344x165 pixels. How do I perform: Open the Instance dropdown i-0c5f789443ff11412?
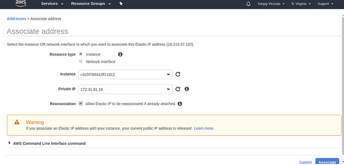click(125, 74)
